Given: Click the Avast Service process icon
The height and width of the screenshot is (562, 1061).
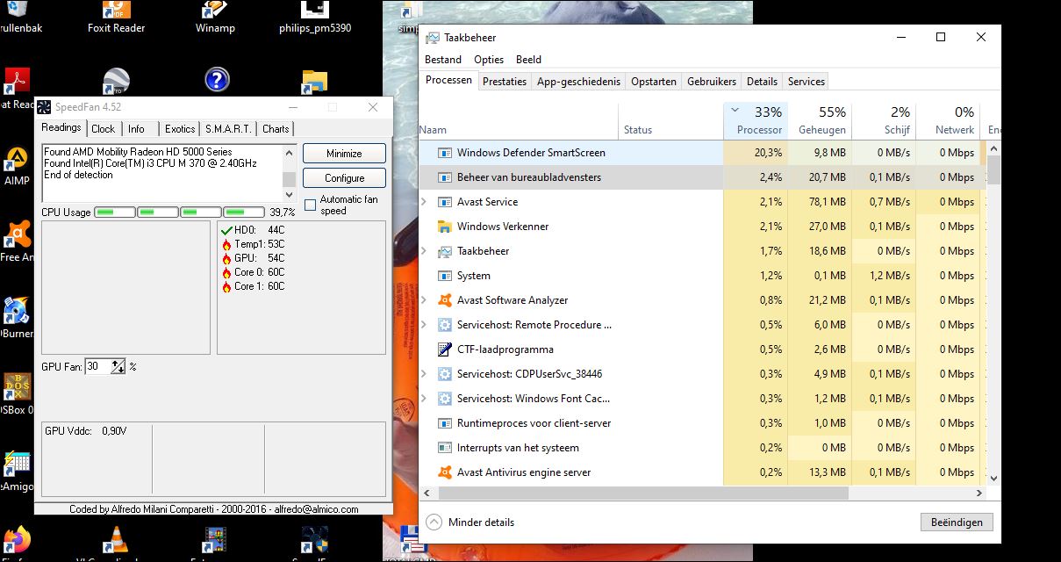Looking at the screenshot, I should click(444, 202).
